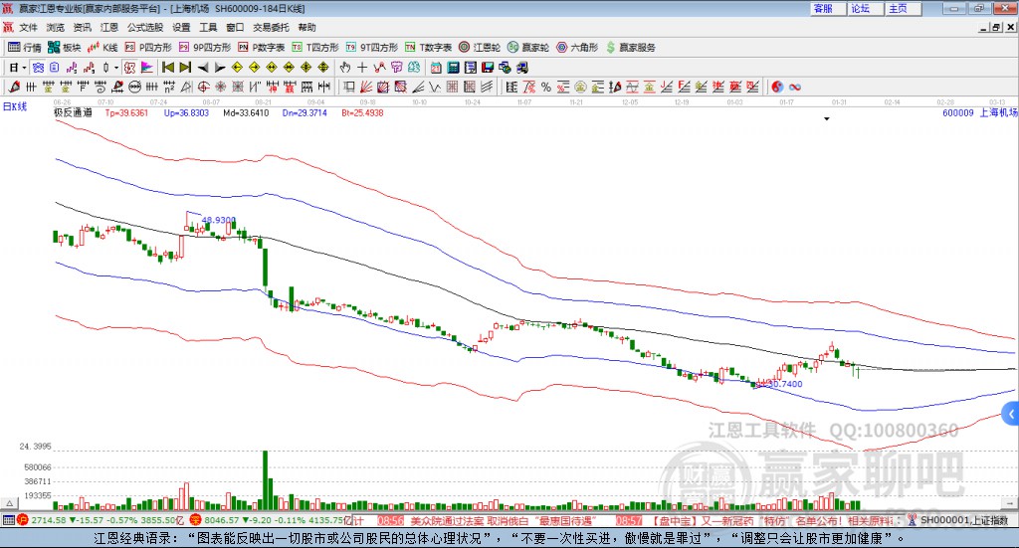This screenshot has height=548, width=1019.
Task: Open the 公式选股 menu
Action: click(x=145, y=27)
